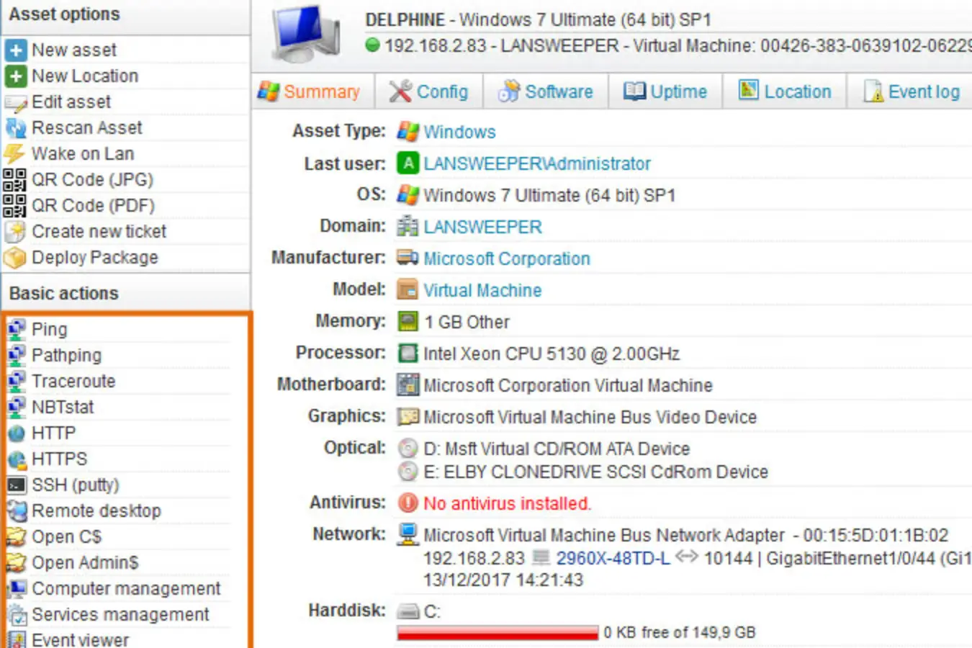Run Ping from Basic actions
Image resolution: width=972 pixels, height=648 pixels.
click(49, 330)
